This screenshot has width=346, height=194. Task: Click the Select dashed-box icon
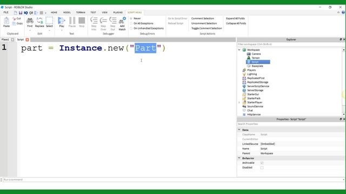pos(49,20)
